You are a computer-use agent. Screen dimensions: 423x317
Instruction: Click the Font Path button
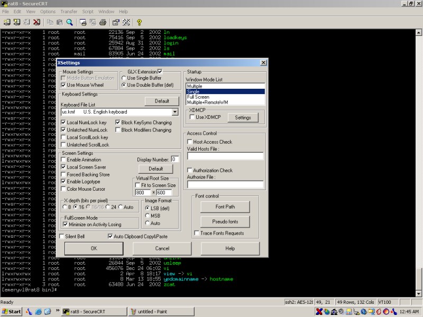click(x=225, y=207)
